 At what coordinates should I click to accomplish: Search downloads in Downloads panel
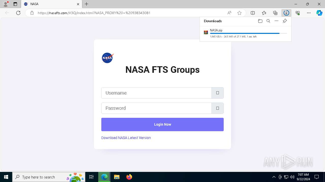coord(268,21)
